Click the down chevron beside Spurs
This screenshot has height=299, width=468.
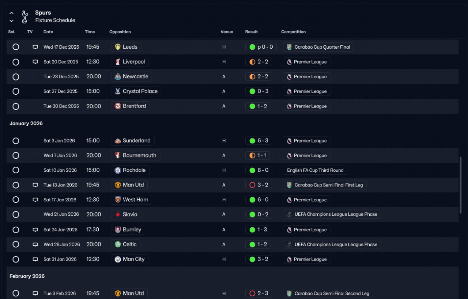pos(11,21)
